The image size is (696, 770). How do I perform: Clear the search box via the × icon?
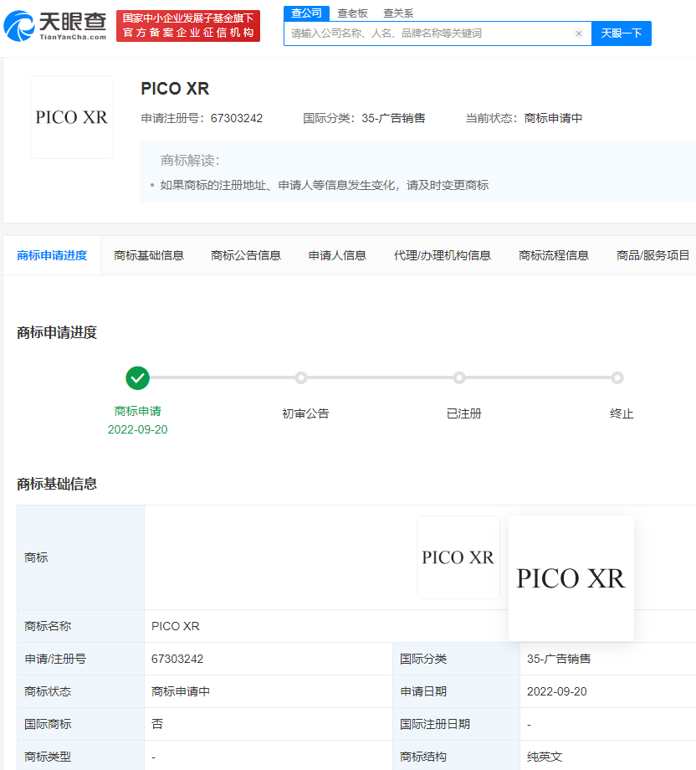click(578, 33)
